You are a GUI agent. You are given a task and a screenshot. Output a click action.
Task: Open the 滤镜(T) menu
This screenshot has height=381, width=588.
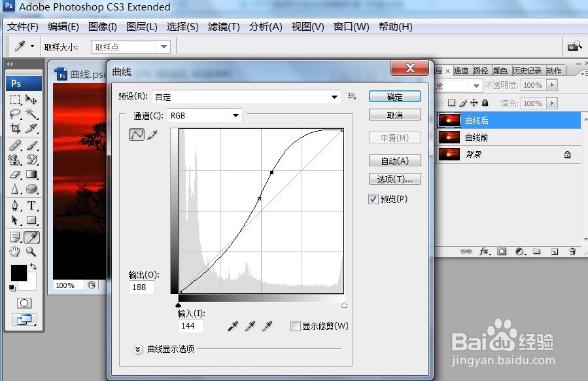[x=223, y=27]
